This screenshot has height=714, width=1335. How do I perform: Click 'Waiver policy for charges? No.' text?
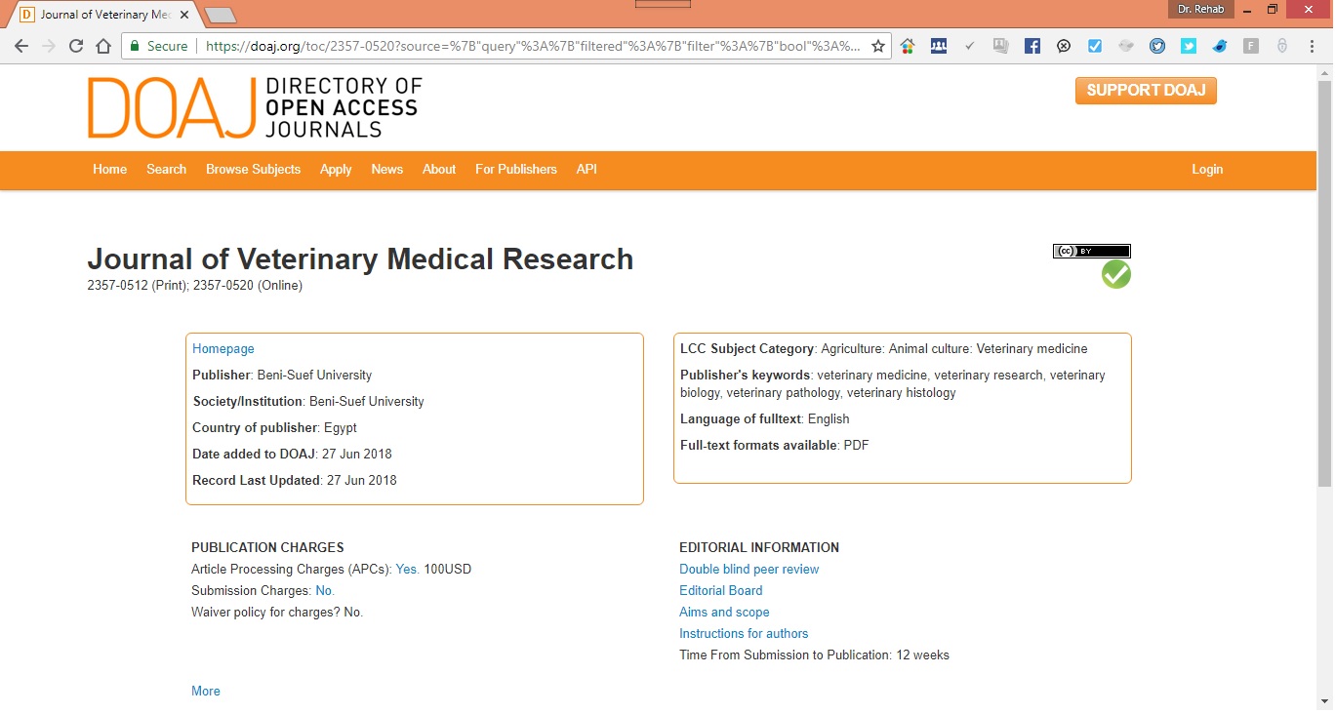pyautogui.click(x=277, y=612)
